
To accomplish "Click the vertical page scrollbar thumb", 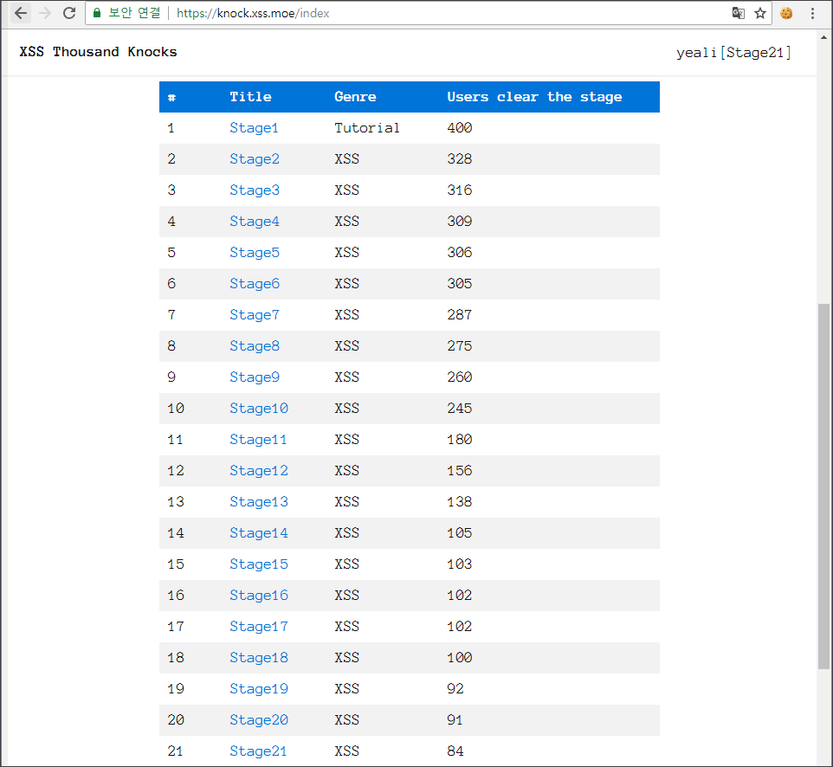I will (x=823, y=485).
